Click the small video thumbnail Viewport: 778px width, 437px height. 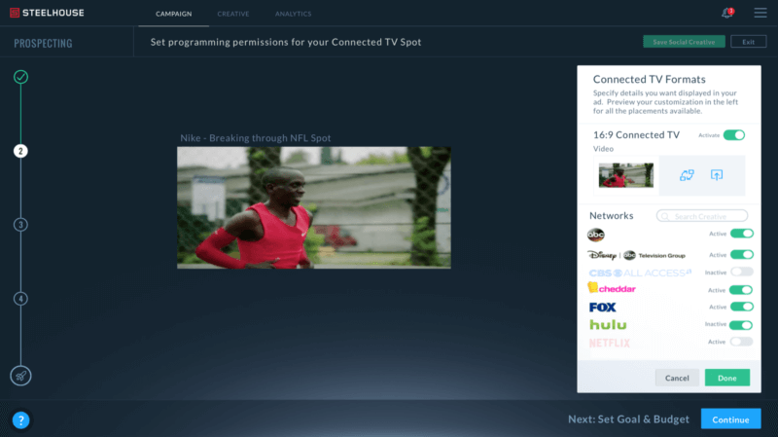click(x=625, y=175)
